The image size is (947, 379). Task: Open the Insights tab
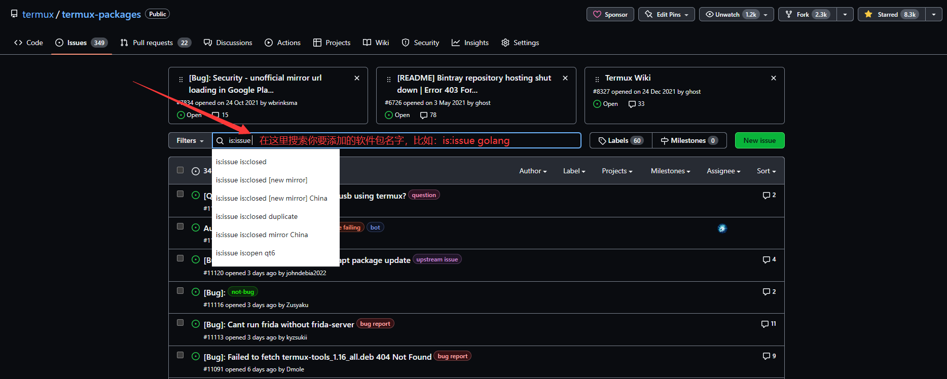pos(470,43)
